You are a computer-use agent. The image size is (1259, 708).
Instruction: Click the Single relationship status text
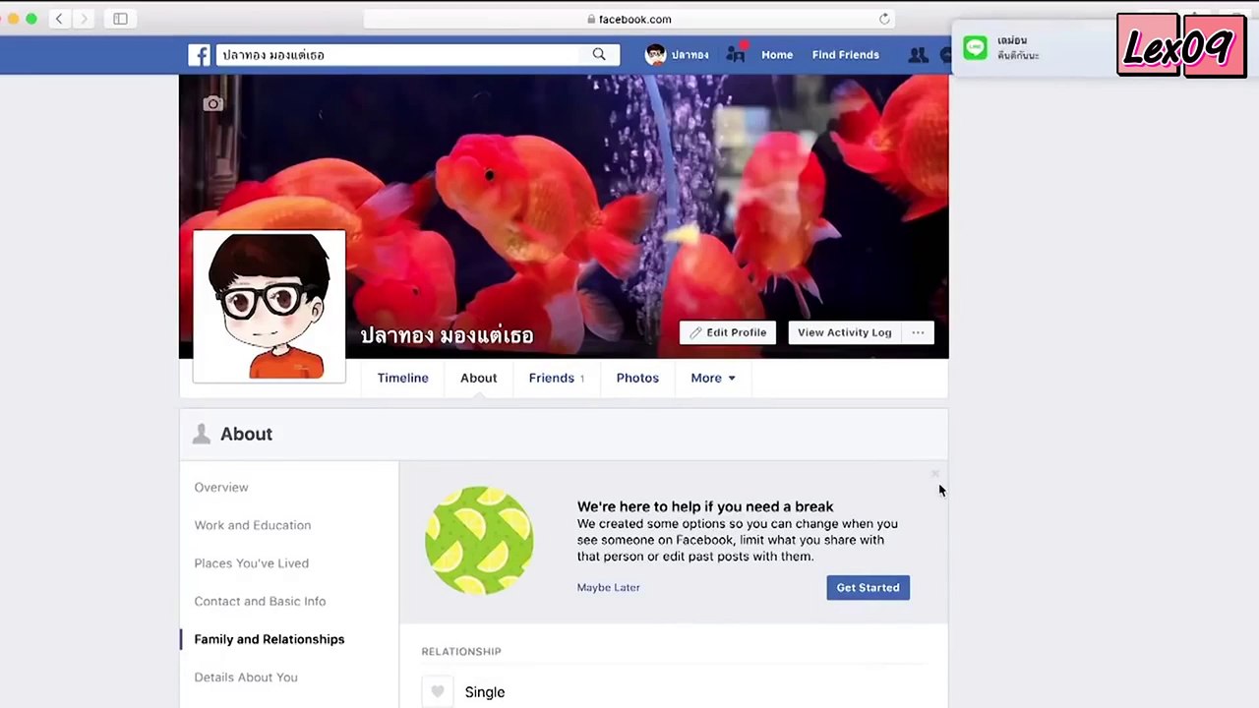485,692
